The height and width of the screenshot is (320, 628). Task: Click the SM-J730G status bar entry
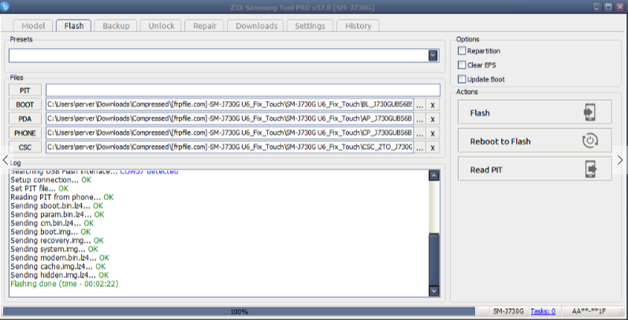[x=508, y=311]
